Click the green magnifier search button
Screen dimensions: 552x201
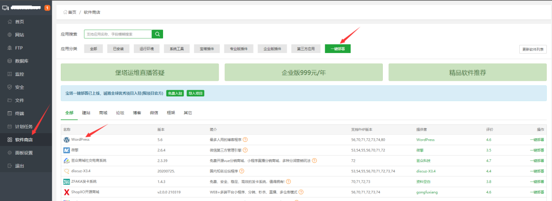point(157,34)
